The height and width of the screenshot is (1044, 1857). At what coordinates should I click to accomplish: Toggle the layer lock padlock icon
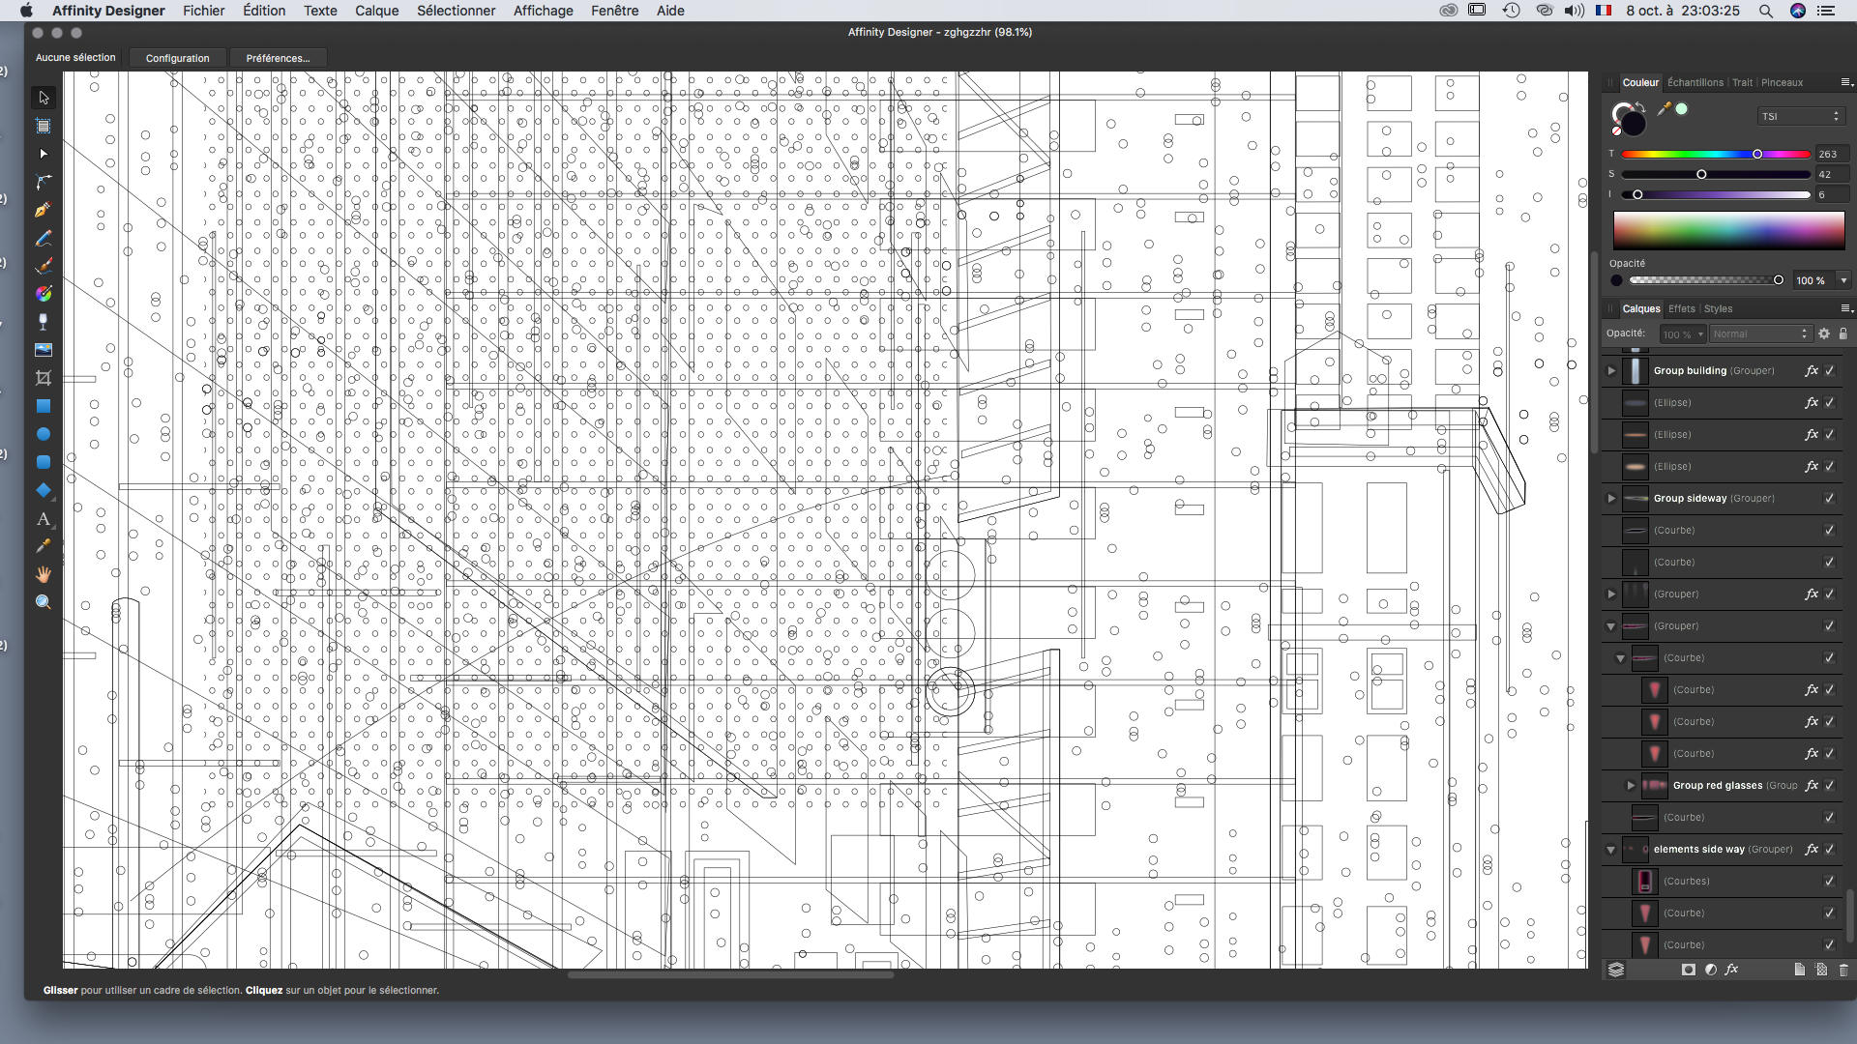pos(1843,333)
